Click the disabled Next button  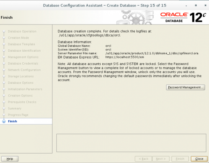[161, 159]
